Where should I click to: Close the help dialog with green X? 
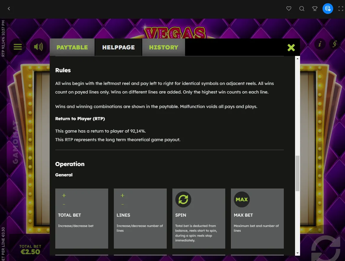(291, 47)
